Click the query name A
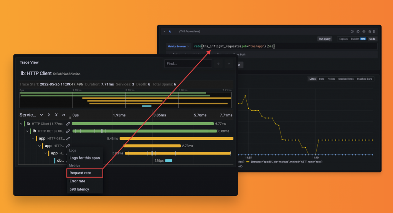The height and width of the screenshot is (213, 393). tap(170, 31)
